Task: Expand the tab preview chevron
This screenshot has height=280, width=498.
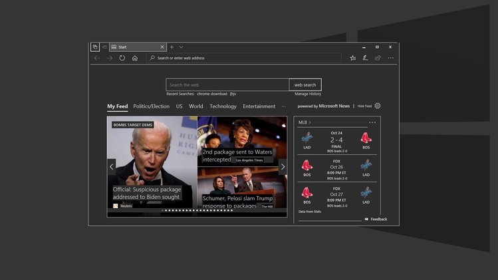Action: pyautogui.click(x=181, y=47)
